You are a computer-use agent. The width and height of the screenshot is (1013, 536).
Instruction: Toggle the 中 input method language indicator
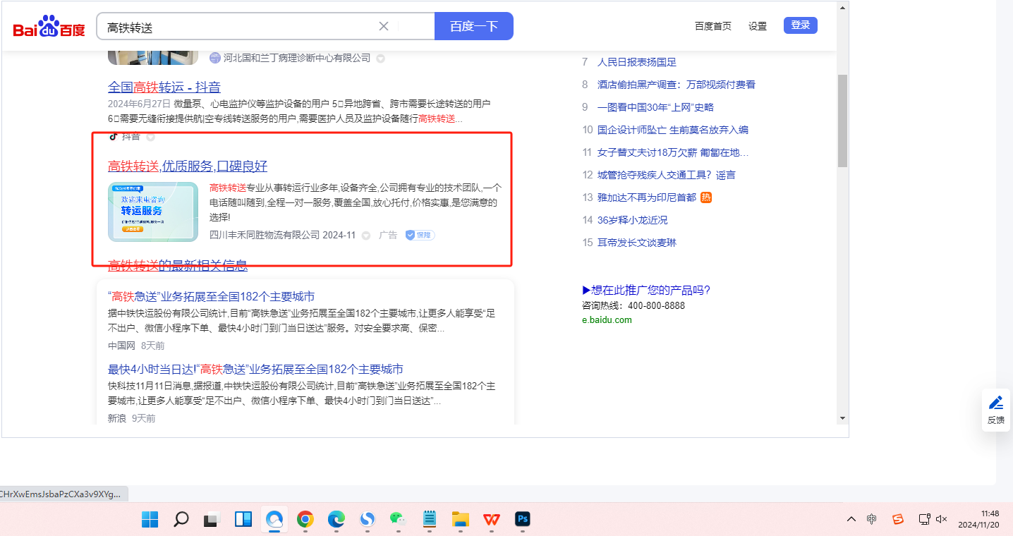coord(872,519)
